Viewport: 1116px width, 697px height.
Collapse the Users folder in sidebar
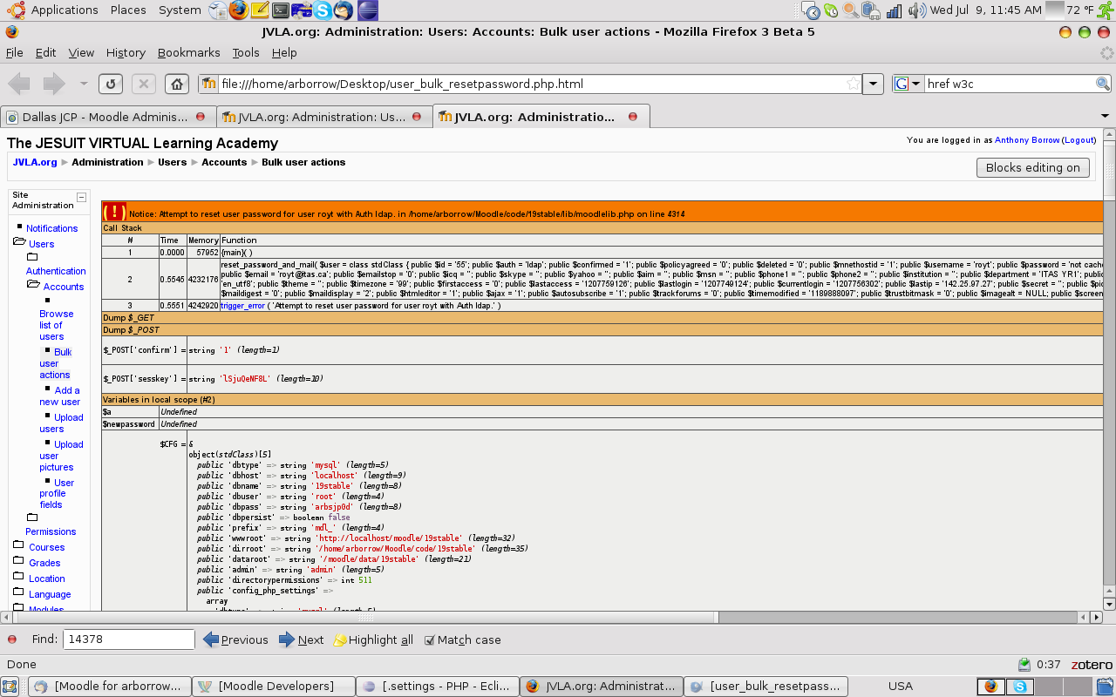click(x=19, y=243)
